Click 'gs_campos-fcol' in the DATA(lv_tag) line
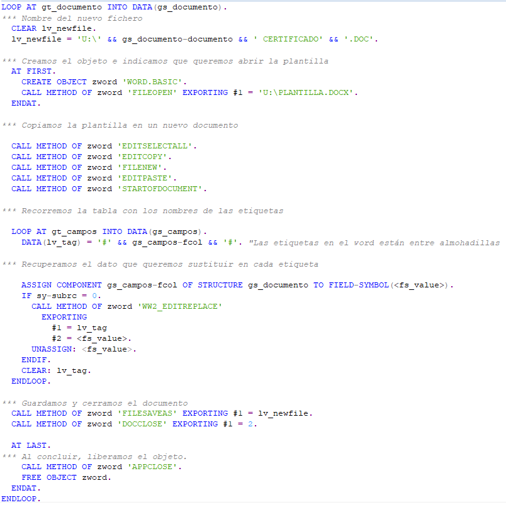506x505 pixels. [x=167, y=242]
